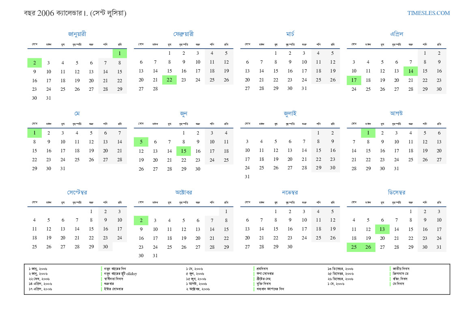The height and width of the screenshot is (335, 474).
Task: Click date 31 in December
Action: [439, 247]
